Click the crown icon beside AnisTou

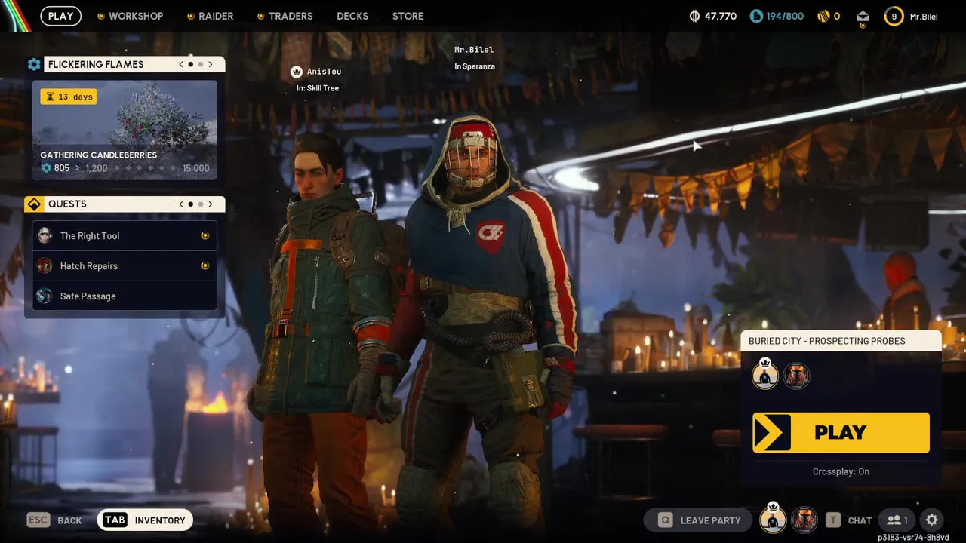[x=297, y=72]
